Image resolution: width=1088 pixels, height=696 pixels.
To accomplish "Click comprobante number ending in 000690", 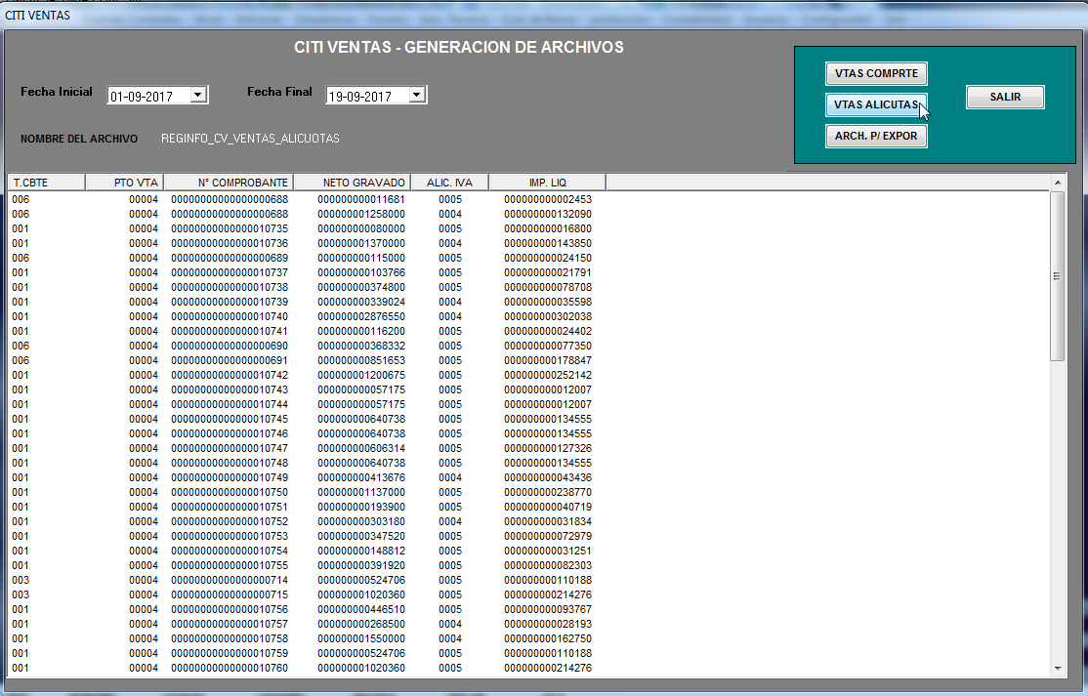I will (230, 346).
